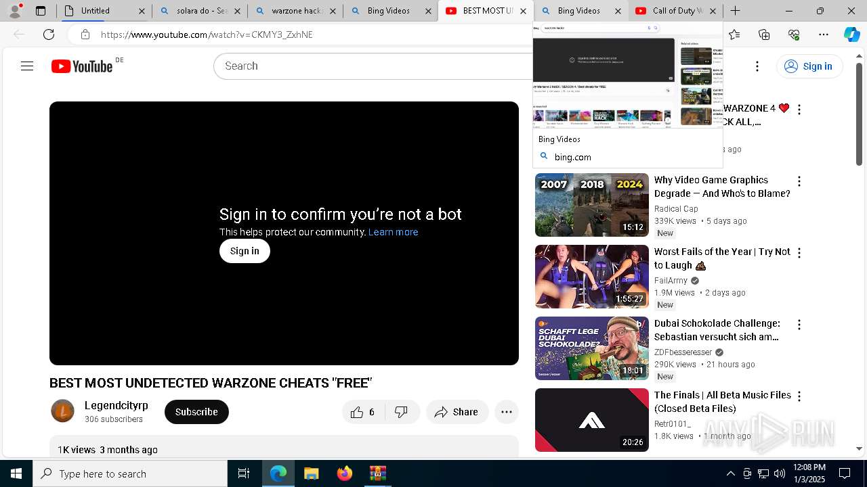This screenshot has width=867, height=487.
Task: Close the BEST MOST UNDETECTED tab
Action: [523, 11]
